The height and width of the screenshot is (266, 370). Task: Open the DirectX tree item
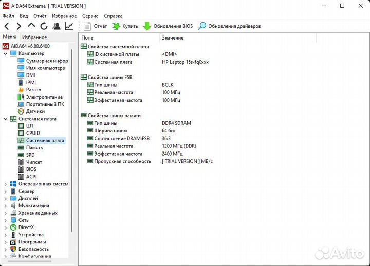[x=26, y=227]
